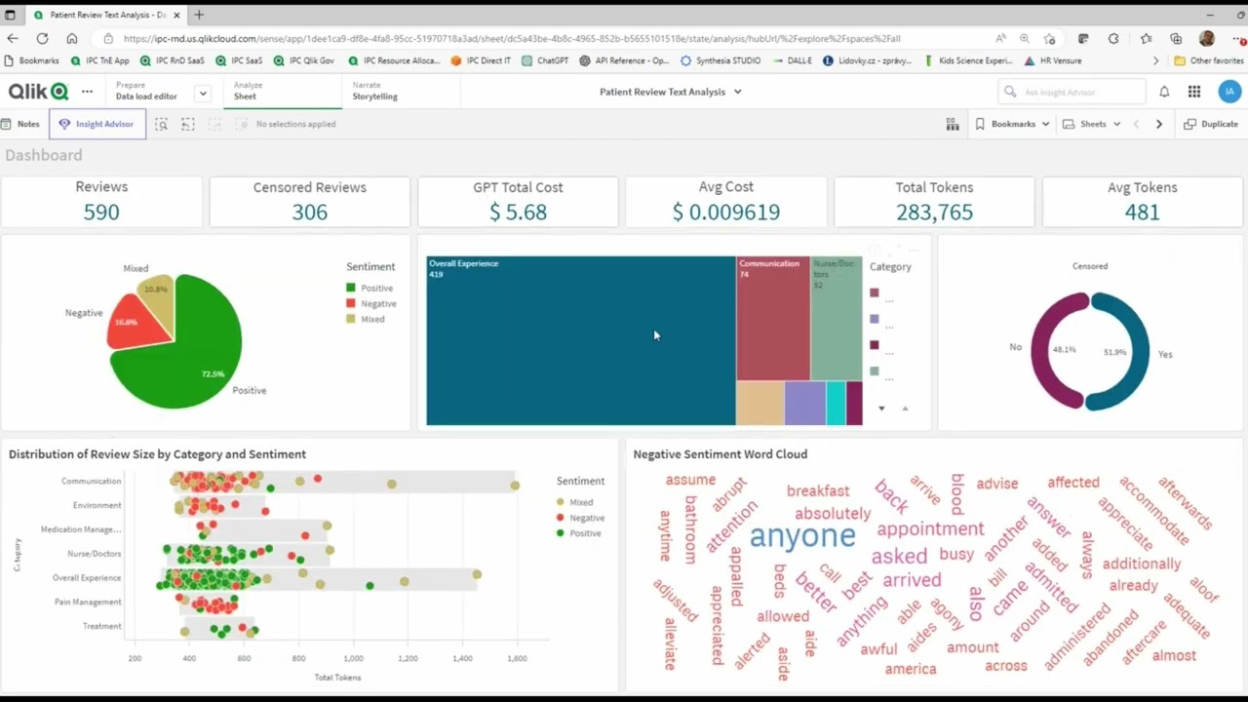The height and width of the screenshot is (702, 1248).
Task: Click the step back selections icon
Action: pos(188,124)
